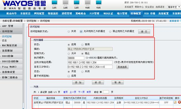Open the language selection dropdown
The image size is (181, 109).
click(x=174, y=7)
